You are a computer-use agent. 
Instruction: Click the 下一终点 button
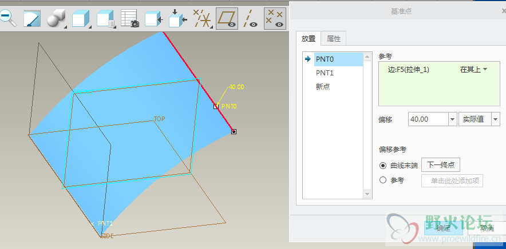(441, 165)
